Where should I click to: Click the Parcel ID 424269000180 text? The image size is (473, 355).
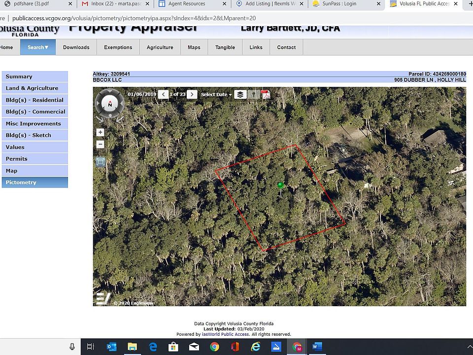(437, 74)
